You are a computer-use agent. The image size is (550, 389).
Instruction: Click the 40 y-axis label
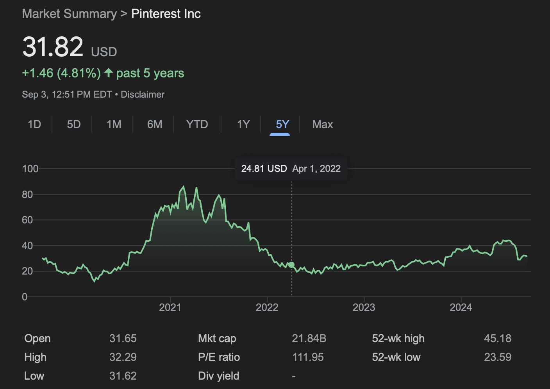tap(27, 246)
